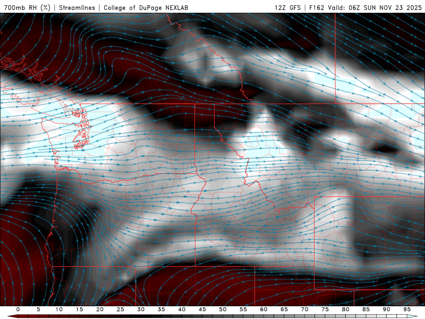Click the colorbar label "0"

pyautogui.click(x=18, y=309)
